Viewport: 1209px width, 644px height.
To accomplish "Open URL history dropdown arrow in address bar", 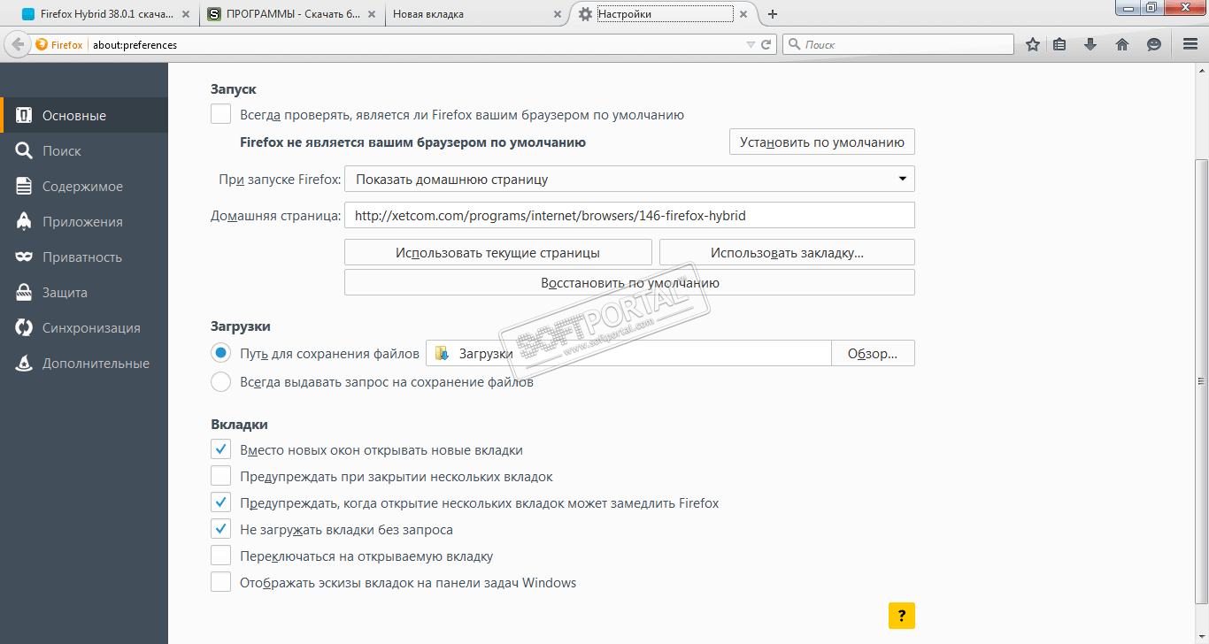I will point(751,44).
